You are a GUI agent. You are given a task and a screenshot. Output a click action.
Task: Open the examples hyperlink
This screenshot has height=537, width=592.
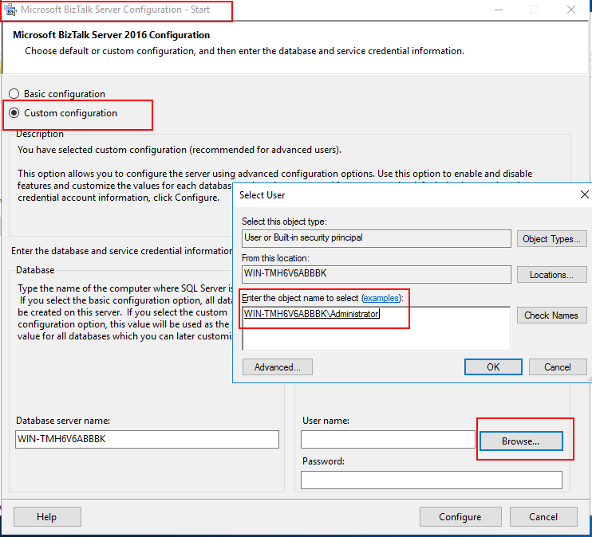click(381, 298)
